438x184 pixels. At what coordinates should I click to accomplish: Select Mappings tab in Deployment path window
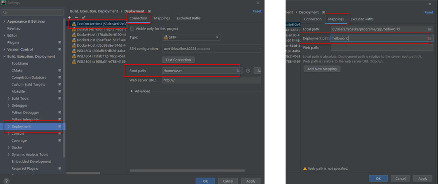pos(336,19)
